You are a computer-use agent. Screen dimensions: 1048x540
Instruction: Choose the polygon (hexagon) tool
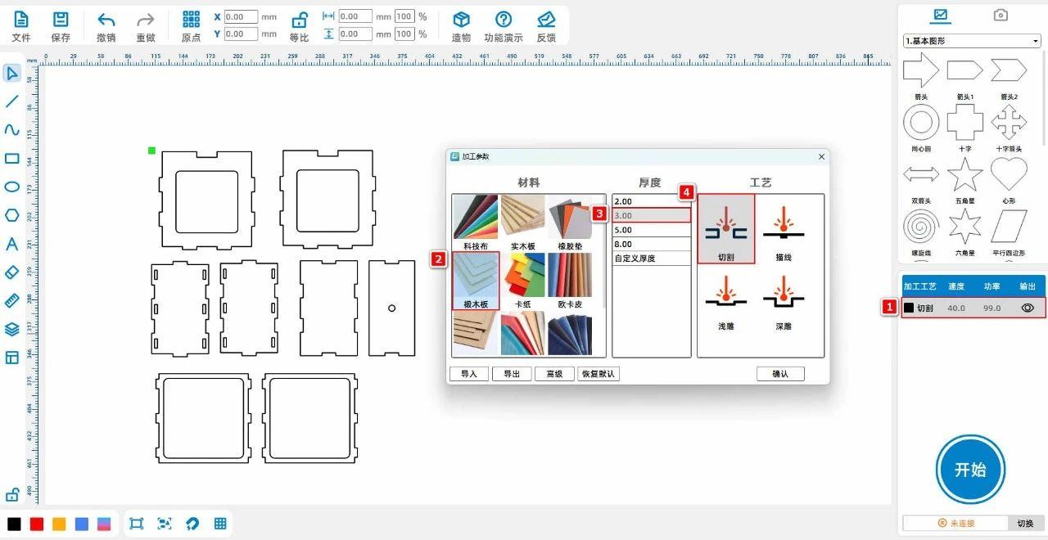tap(11, 215)
